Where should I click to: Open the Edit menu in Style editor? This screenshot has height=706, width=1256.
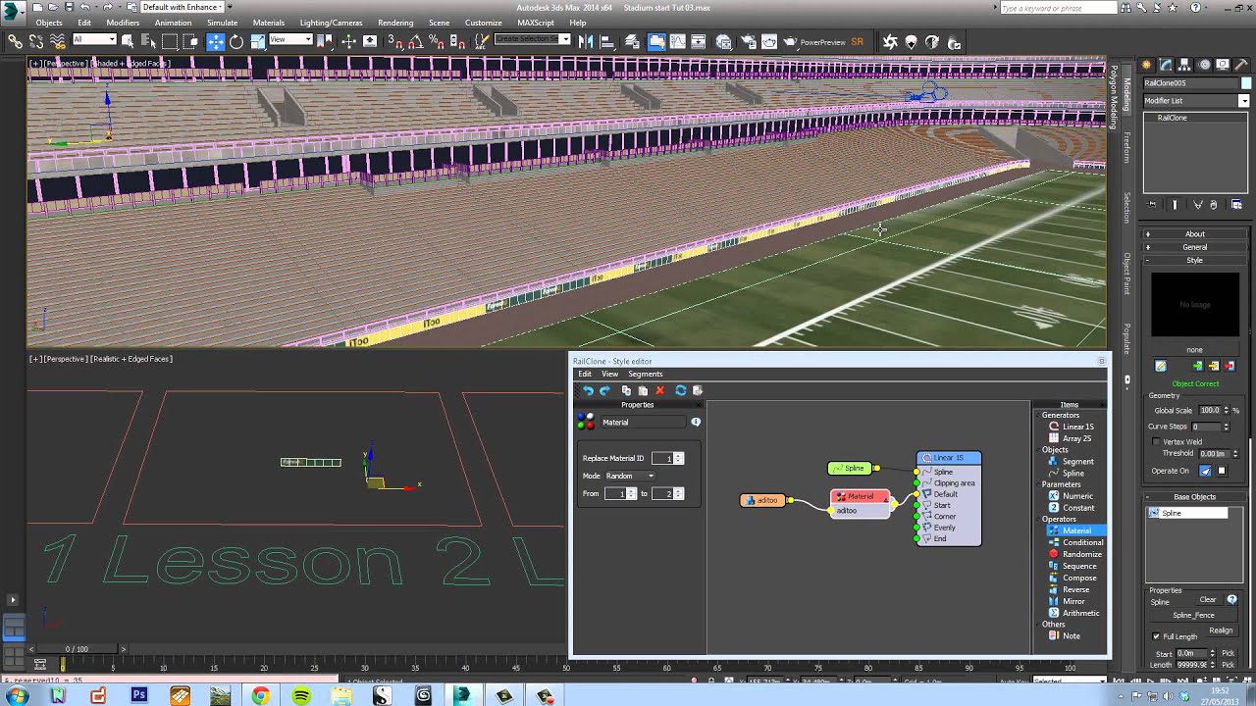click(585, 374)
